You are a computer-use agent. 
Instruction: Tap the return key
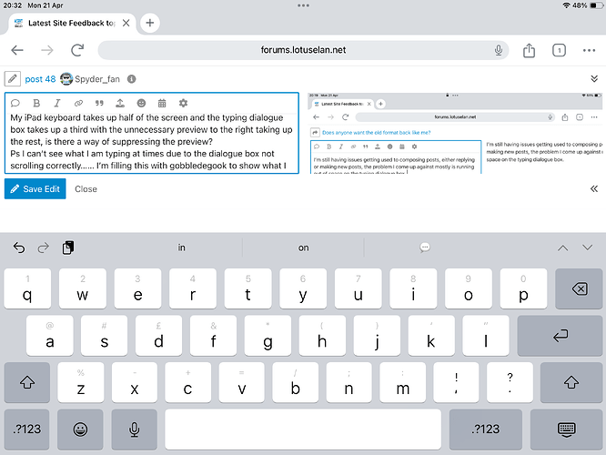pos(560,336)
